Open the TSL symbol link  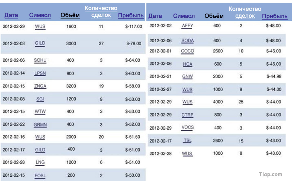(188, 141)
